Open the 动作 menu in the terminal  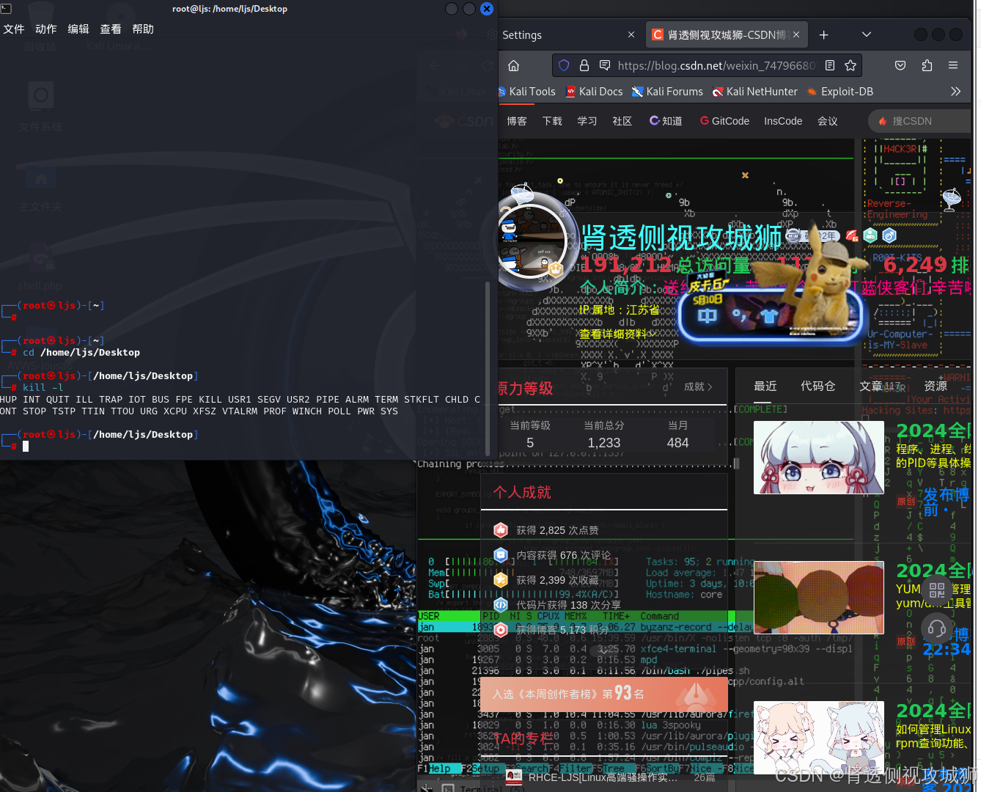coord(46,29)
